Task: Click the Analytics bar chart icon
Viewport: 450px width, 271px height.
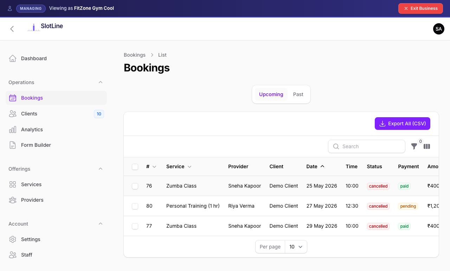Action: 13,130
